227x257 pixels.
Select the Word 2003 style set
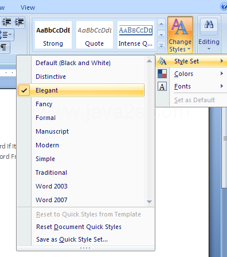[x=81, y=186]
